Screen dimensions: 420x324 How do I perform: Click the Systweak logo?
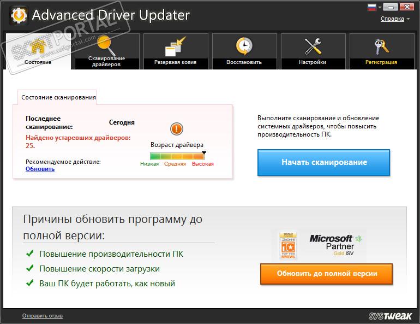tap(390, 316)
